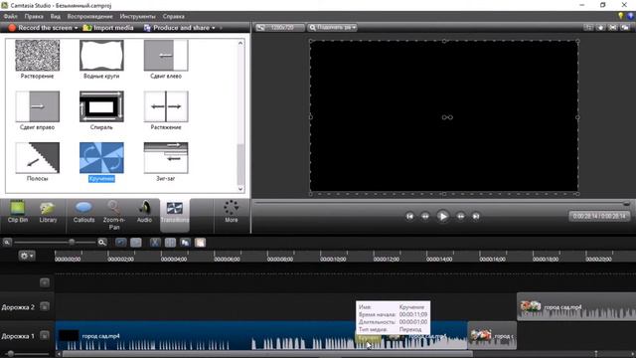The height and width of the screenshot is (358, 636).
Task: Click the Play button
Action: tap(443, 217)
